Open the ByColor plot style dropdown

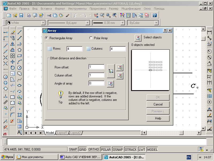pos(156,23)
